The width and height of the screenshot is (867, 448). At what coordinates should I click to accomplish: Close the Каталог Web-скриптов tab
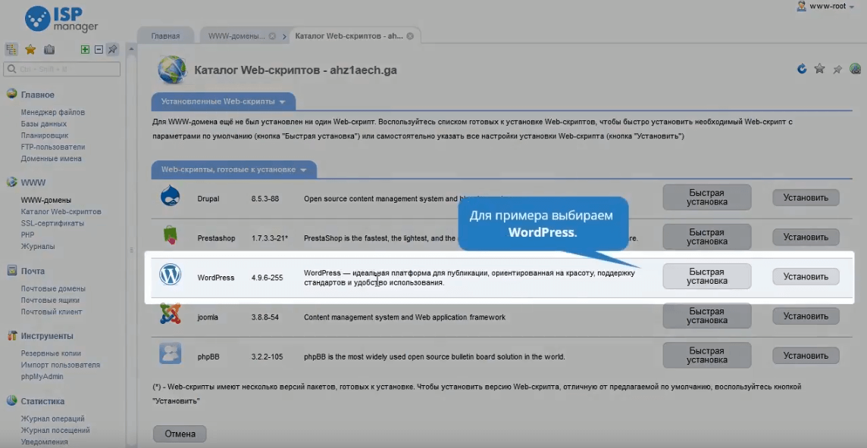click(410, 36)
